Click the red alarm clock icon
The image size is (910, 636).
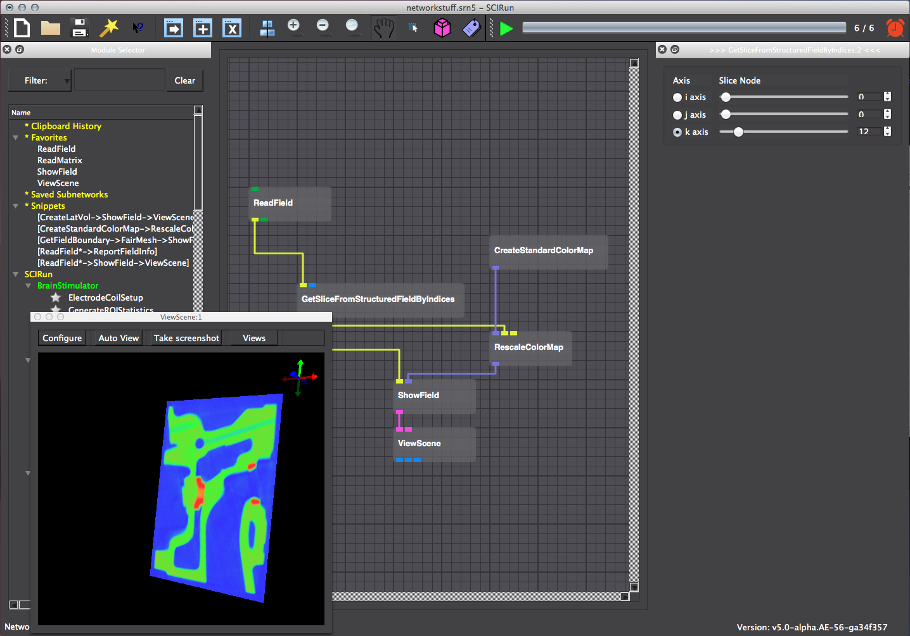pyautogui.click(x=895, y=28)
